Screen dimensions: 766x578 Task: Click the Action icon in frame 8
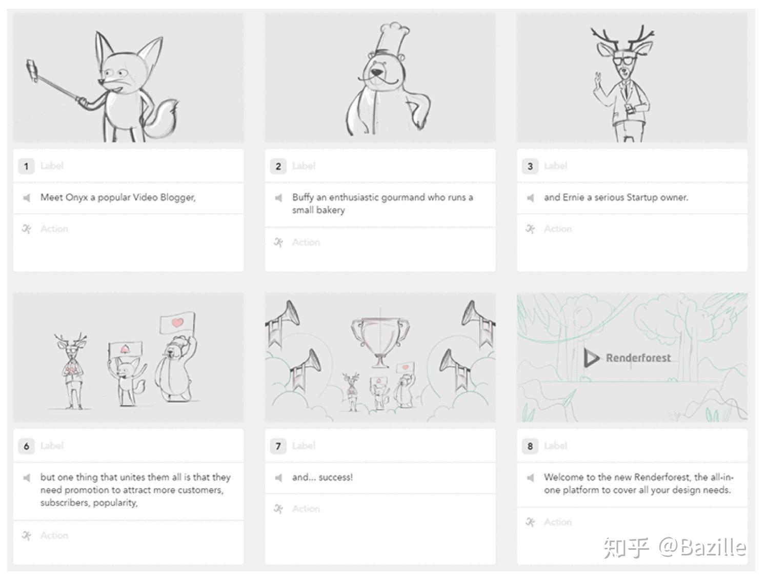point(530,522)
